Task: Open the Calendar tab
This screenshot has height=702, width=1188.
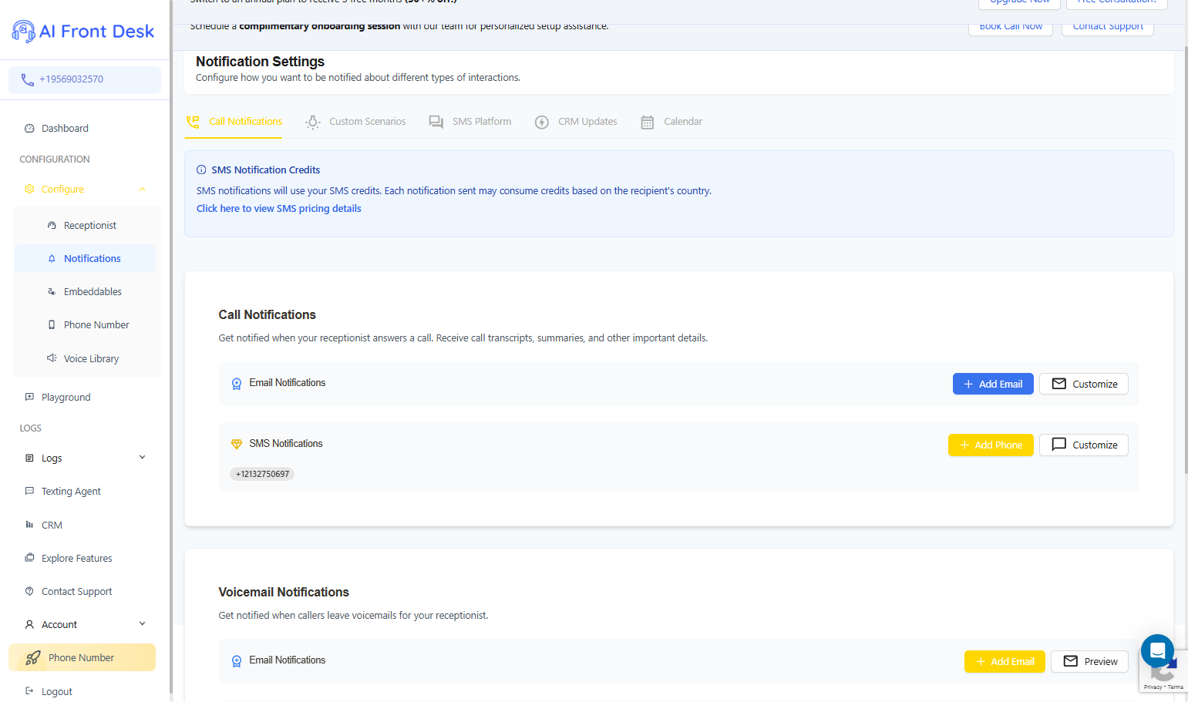Action: [671, 122]
